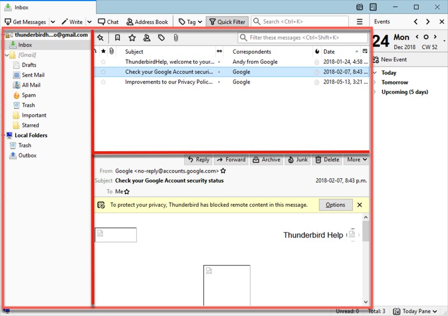
Task: Sort by read status glasses column
Action: coord(219,52)
